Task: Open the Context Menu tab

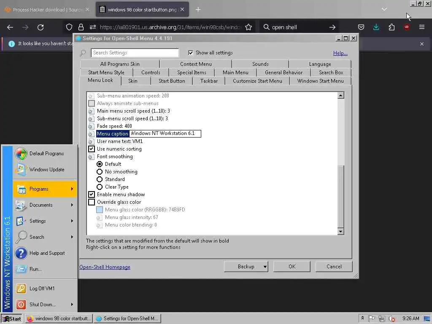Action: pyautogui.click(x=196, y=64)
